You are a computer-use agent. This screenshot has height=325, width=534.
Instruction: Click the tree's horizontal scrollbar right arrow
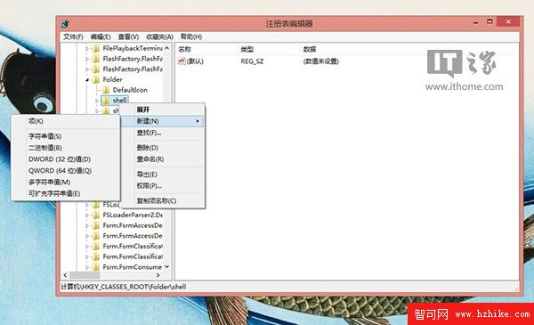click(158, 275)
